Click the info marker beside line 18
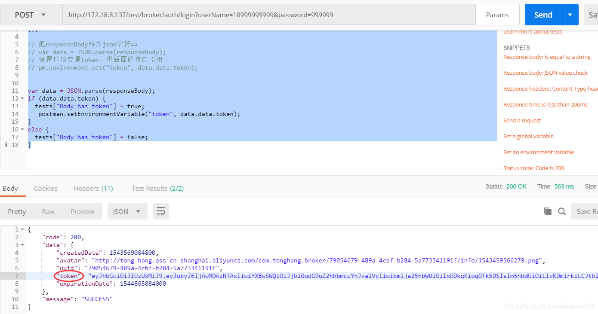 [6, 145]
